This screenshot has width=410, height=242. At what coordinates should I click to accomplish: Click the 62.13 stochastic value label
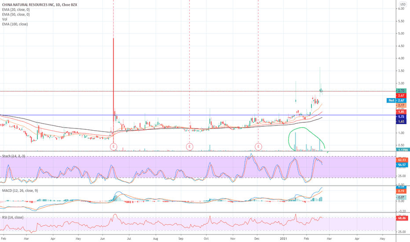click(x=402, y=160)
